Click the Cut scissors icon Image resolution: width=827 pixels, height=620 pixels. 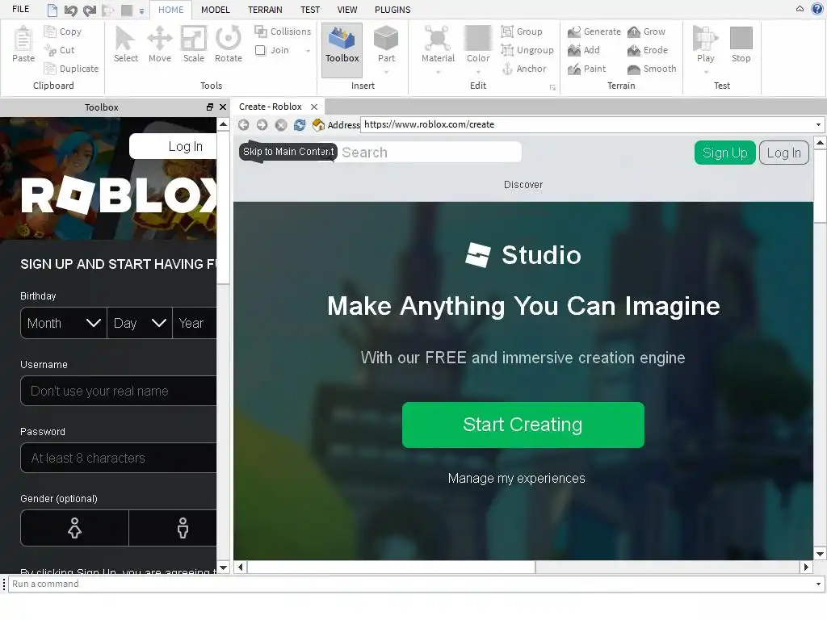coord(50,50)
